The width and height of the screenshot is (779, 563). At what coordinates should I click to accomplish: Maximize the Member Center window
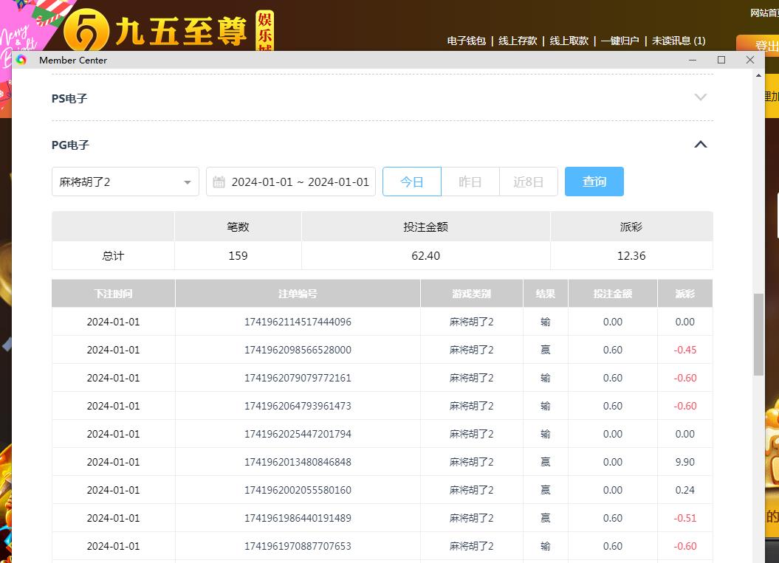(721, 60)
